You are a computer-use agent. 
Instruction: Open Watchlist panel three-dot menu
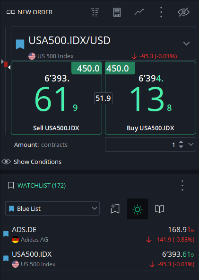click(182, 185)
